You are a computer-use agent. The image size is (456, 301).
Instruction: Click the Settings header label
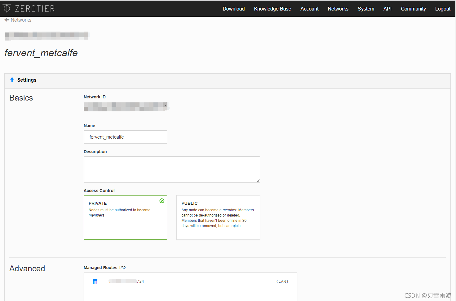click(27, 80)
